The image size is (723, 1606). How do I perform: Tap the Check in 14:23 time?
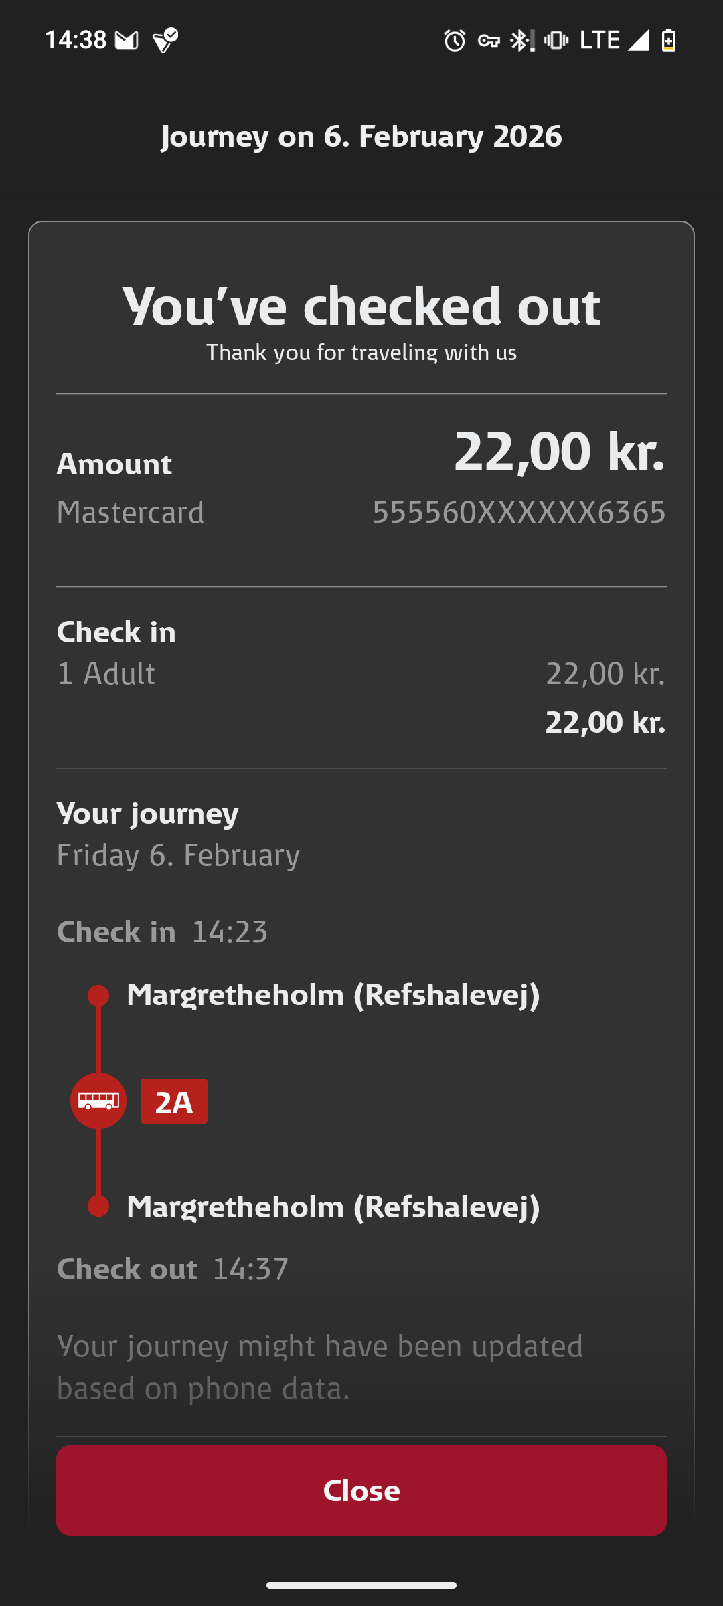(x=230, y=932)
